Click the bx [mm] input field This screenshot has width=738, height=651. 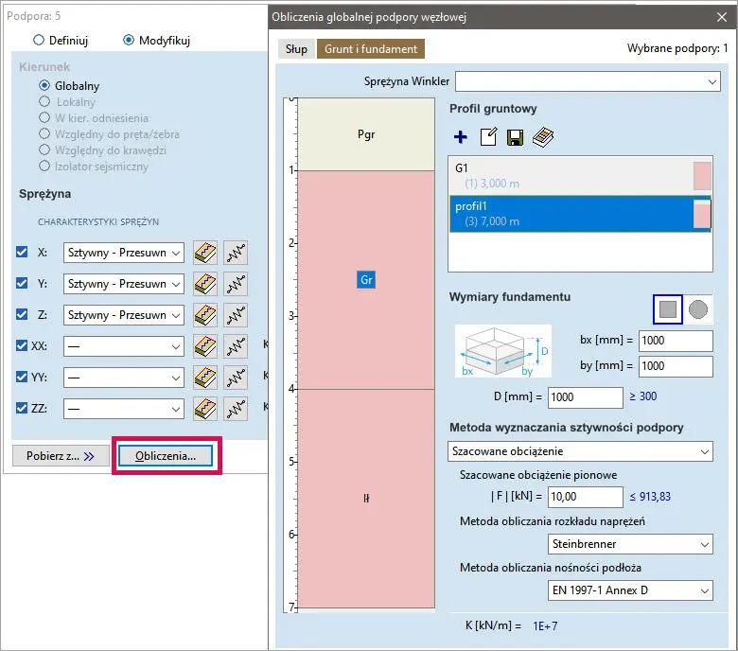(676, 341)
